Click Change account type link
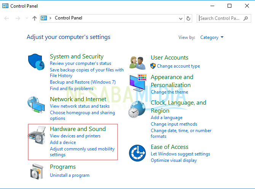 pos(178,66)
